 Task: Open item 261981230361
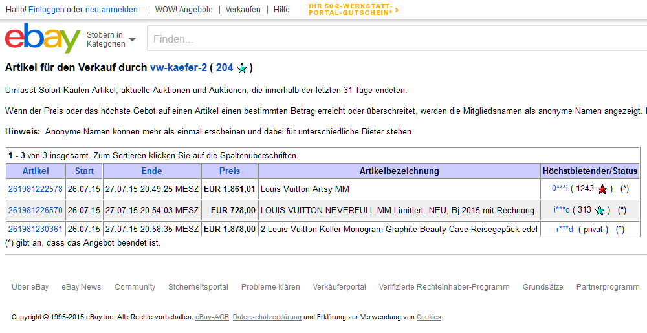point(36,229)
